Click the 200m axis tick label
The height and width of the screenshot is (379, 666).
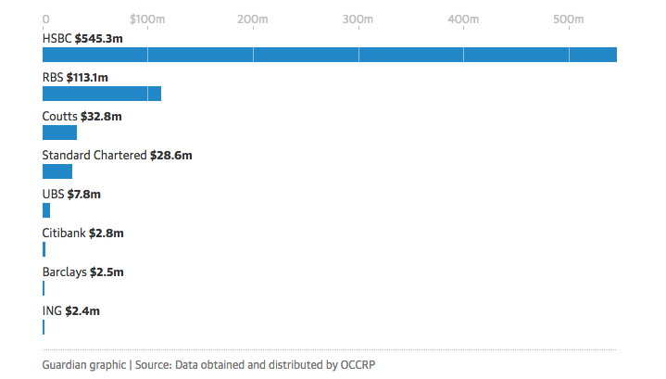click(x=253, y=19)
